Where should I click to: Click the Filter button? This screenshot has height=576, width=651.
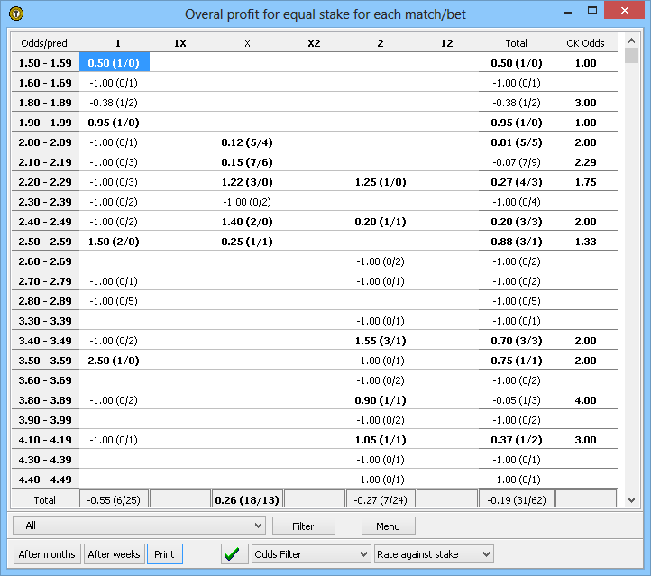tap(303, 526)
